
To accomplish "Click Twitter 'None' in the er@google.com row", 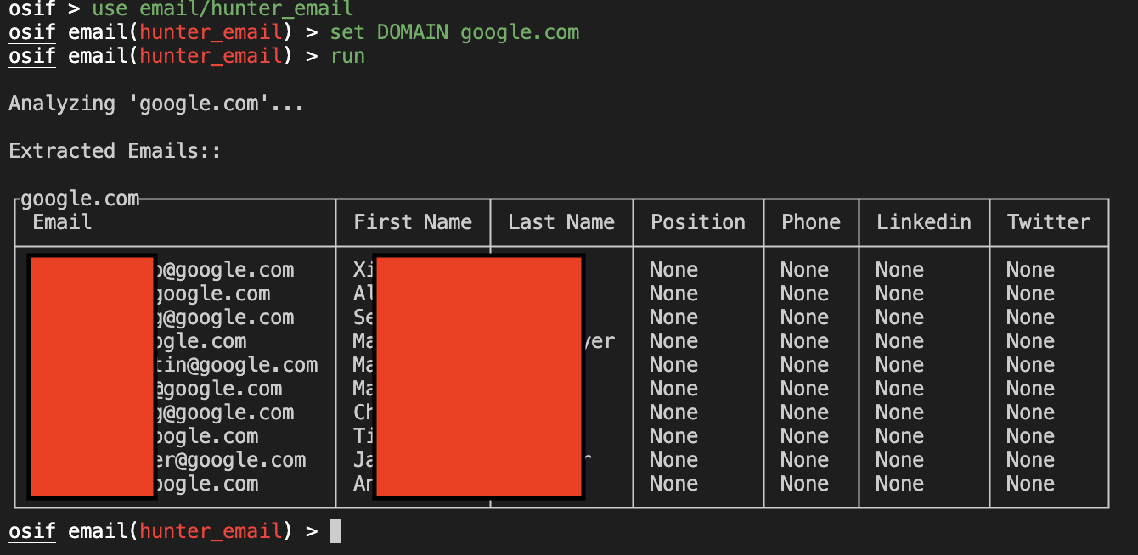I will pyautogui.click(x=1030, y=460).
